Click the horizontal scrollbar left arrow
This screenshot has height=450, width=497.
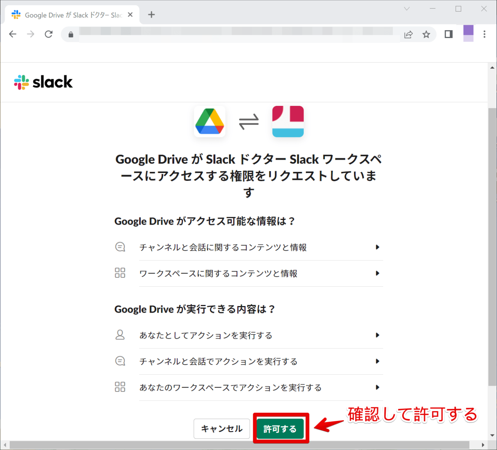tap(4, 445)
